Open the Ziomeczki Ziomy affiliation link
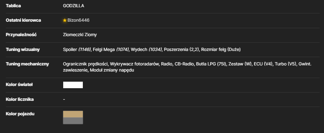This screenshot has width=324, height=133. coord(80,35)
